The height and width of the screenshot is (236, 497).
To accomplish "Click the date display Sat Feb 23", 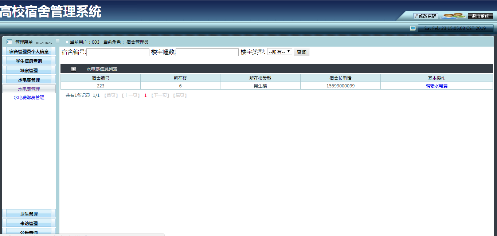I will pyautogui.click(x=455, y=28).
